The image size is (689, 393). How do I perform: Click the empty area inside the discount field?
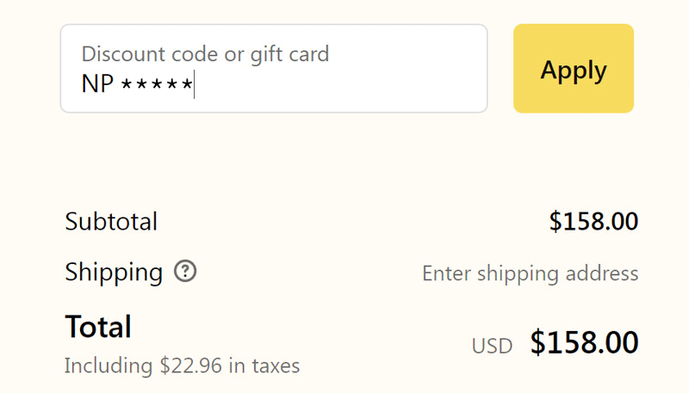344,84
